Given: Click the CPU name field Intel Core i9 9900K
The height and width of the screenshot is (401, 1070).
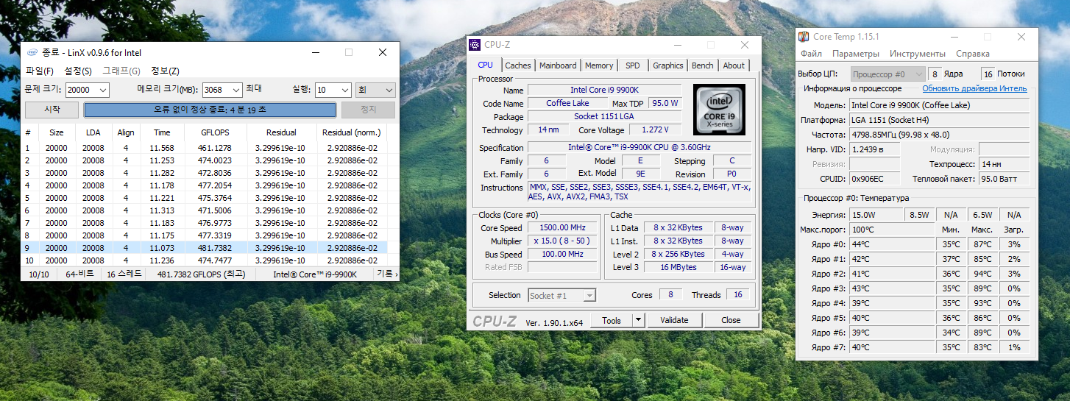Looking at the screenshot, I should coord(603,90).
